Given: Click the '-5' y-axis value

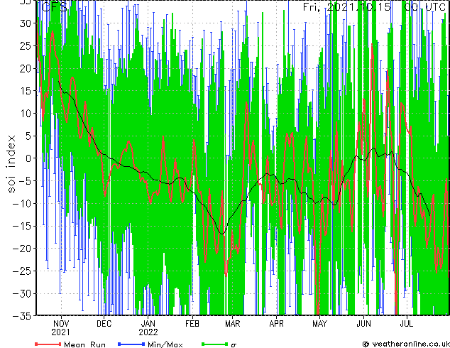Looking at the screenshot, I should click(x=24, y=181).
